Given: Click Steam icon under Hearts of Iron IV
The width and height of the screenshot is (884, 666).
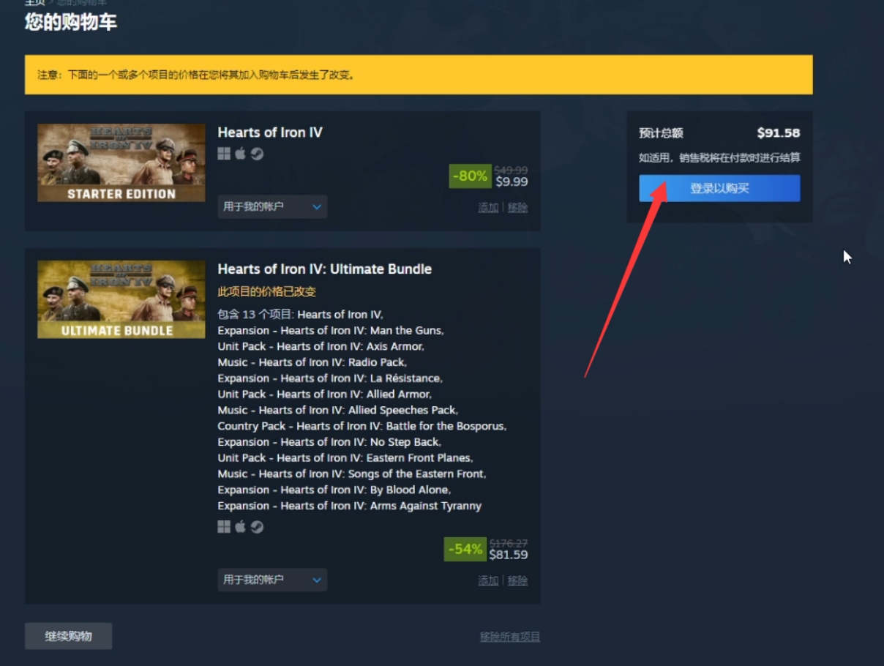Looking at the screenshot, I should pos(257,154).
